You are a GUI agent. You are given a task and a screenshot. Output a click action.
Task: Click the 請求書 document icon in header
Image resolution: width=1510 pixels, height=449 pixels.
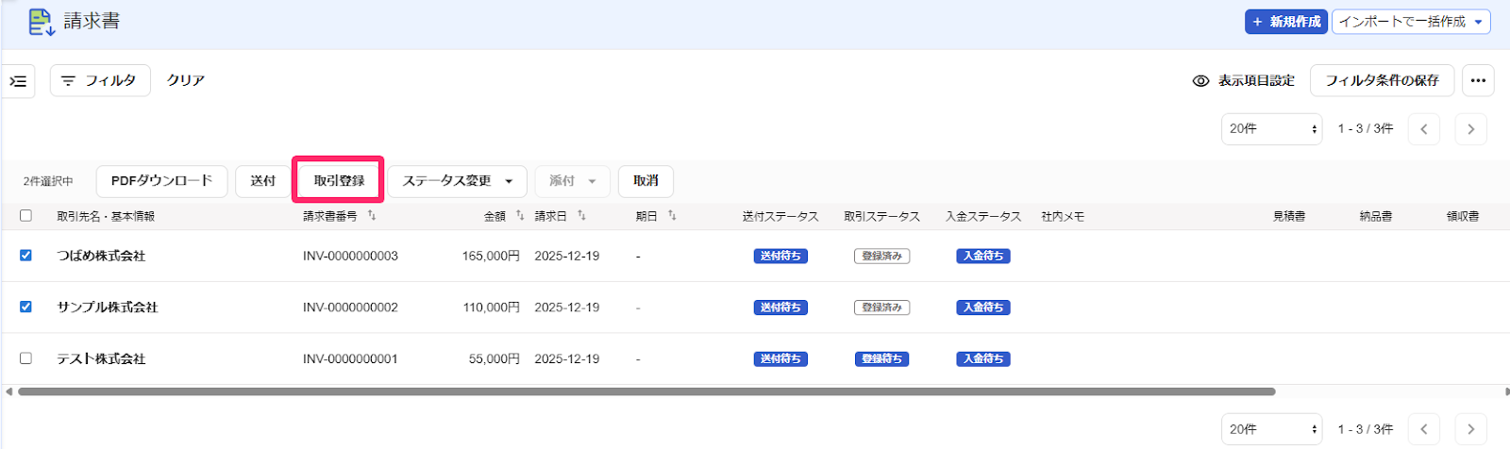click(x=42, y=22)
